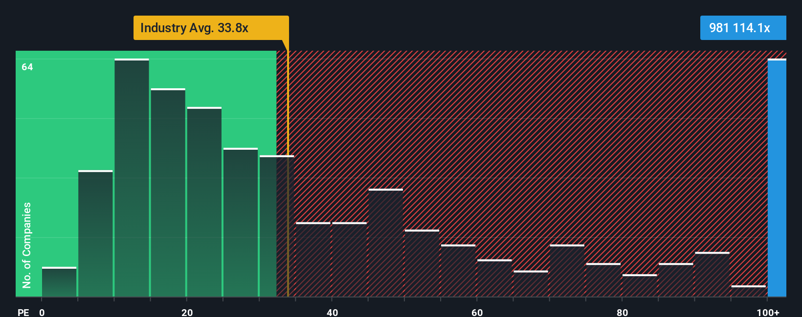Screen dimensions: 802x317
Task: Click the x-axis tick label 100+
Action: pos(768,312)
